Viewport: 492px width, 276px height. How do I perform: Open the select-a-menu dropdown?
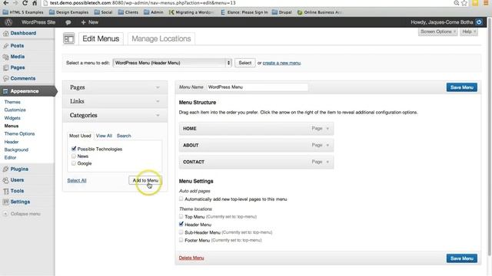pos(172,63)
